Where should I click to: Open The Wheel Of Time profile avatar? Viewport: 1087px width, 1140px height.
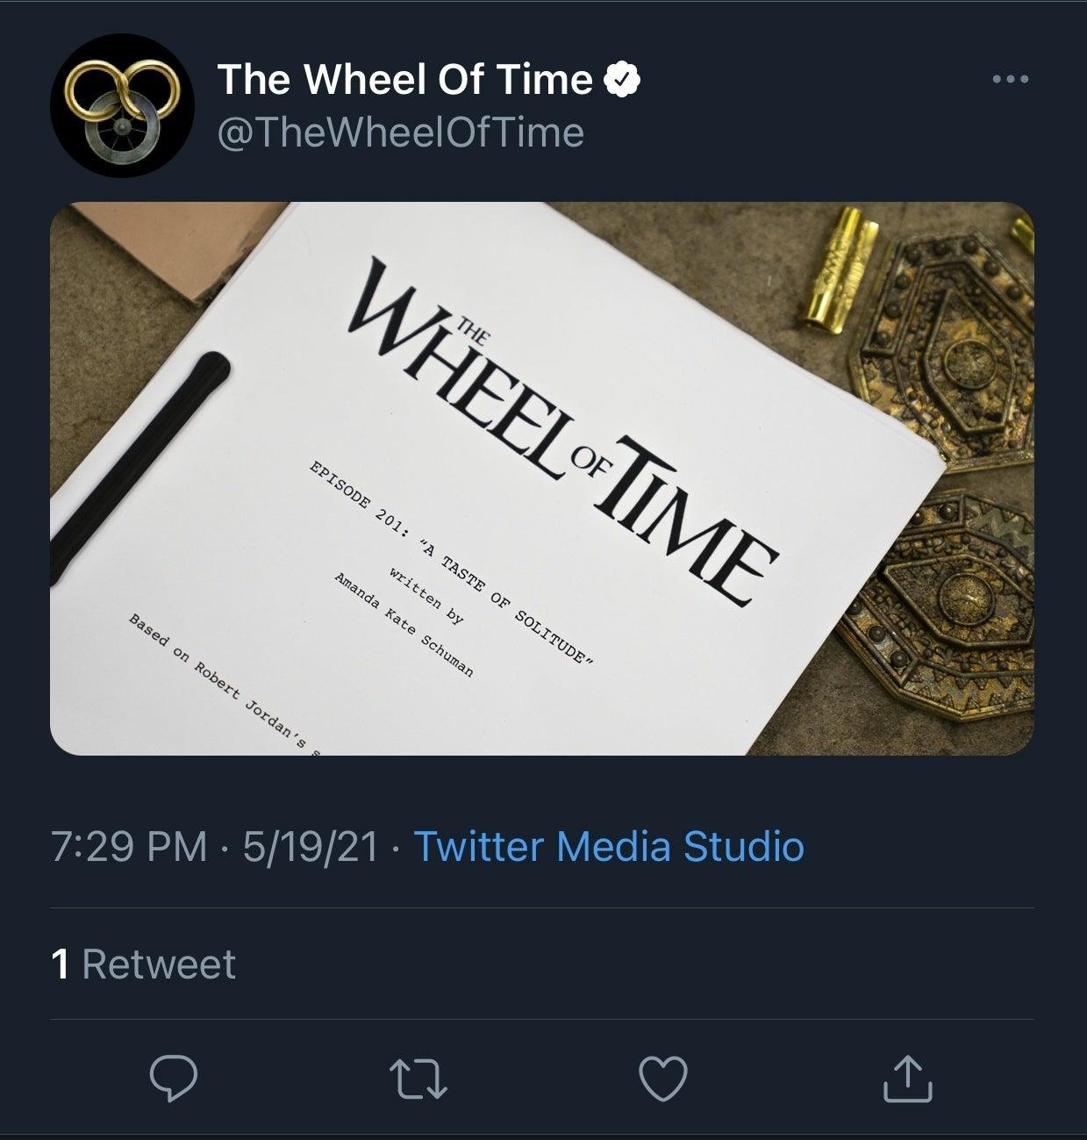(122, 106)
